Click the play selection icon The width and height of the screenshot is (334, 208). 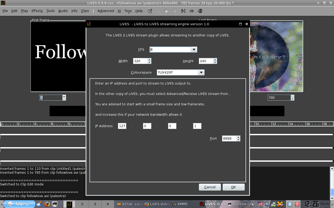183,11
